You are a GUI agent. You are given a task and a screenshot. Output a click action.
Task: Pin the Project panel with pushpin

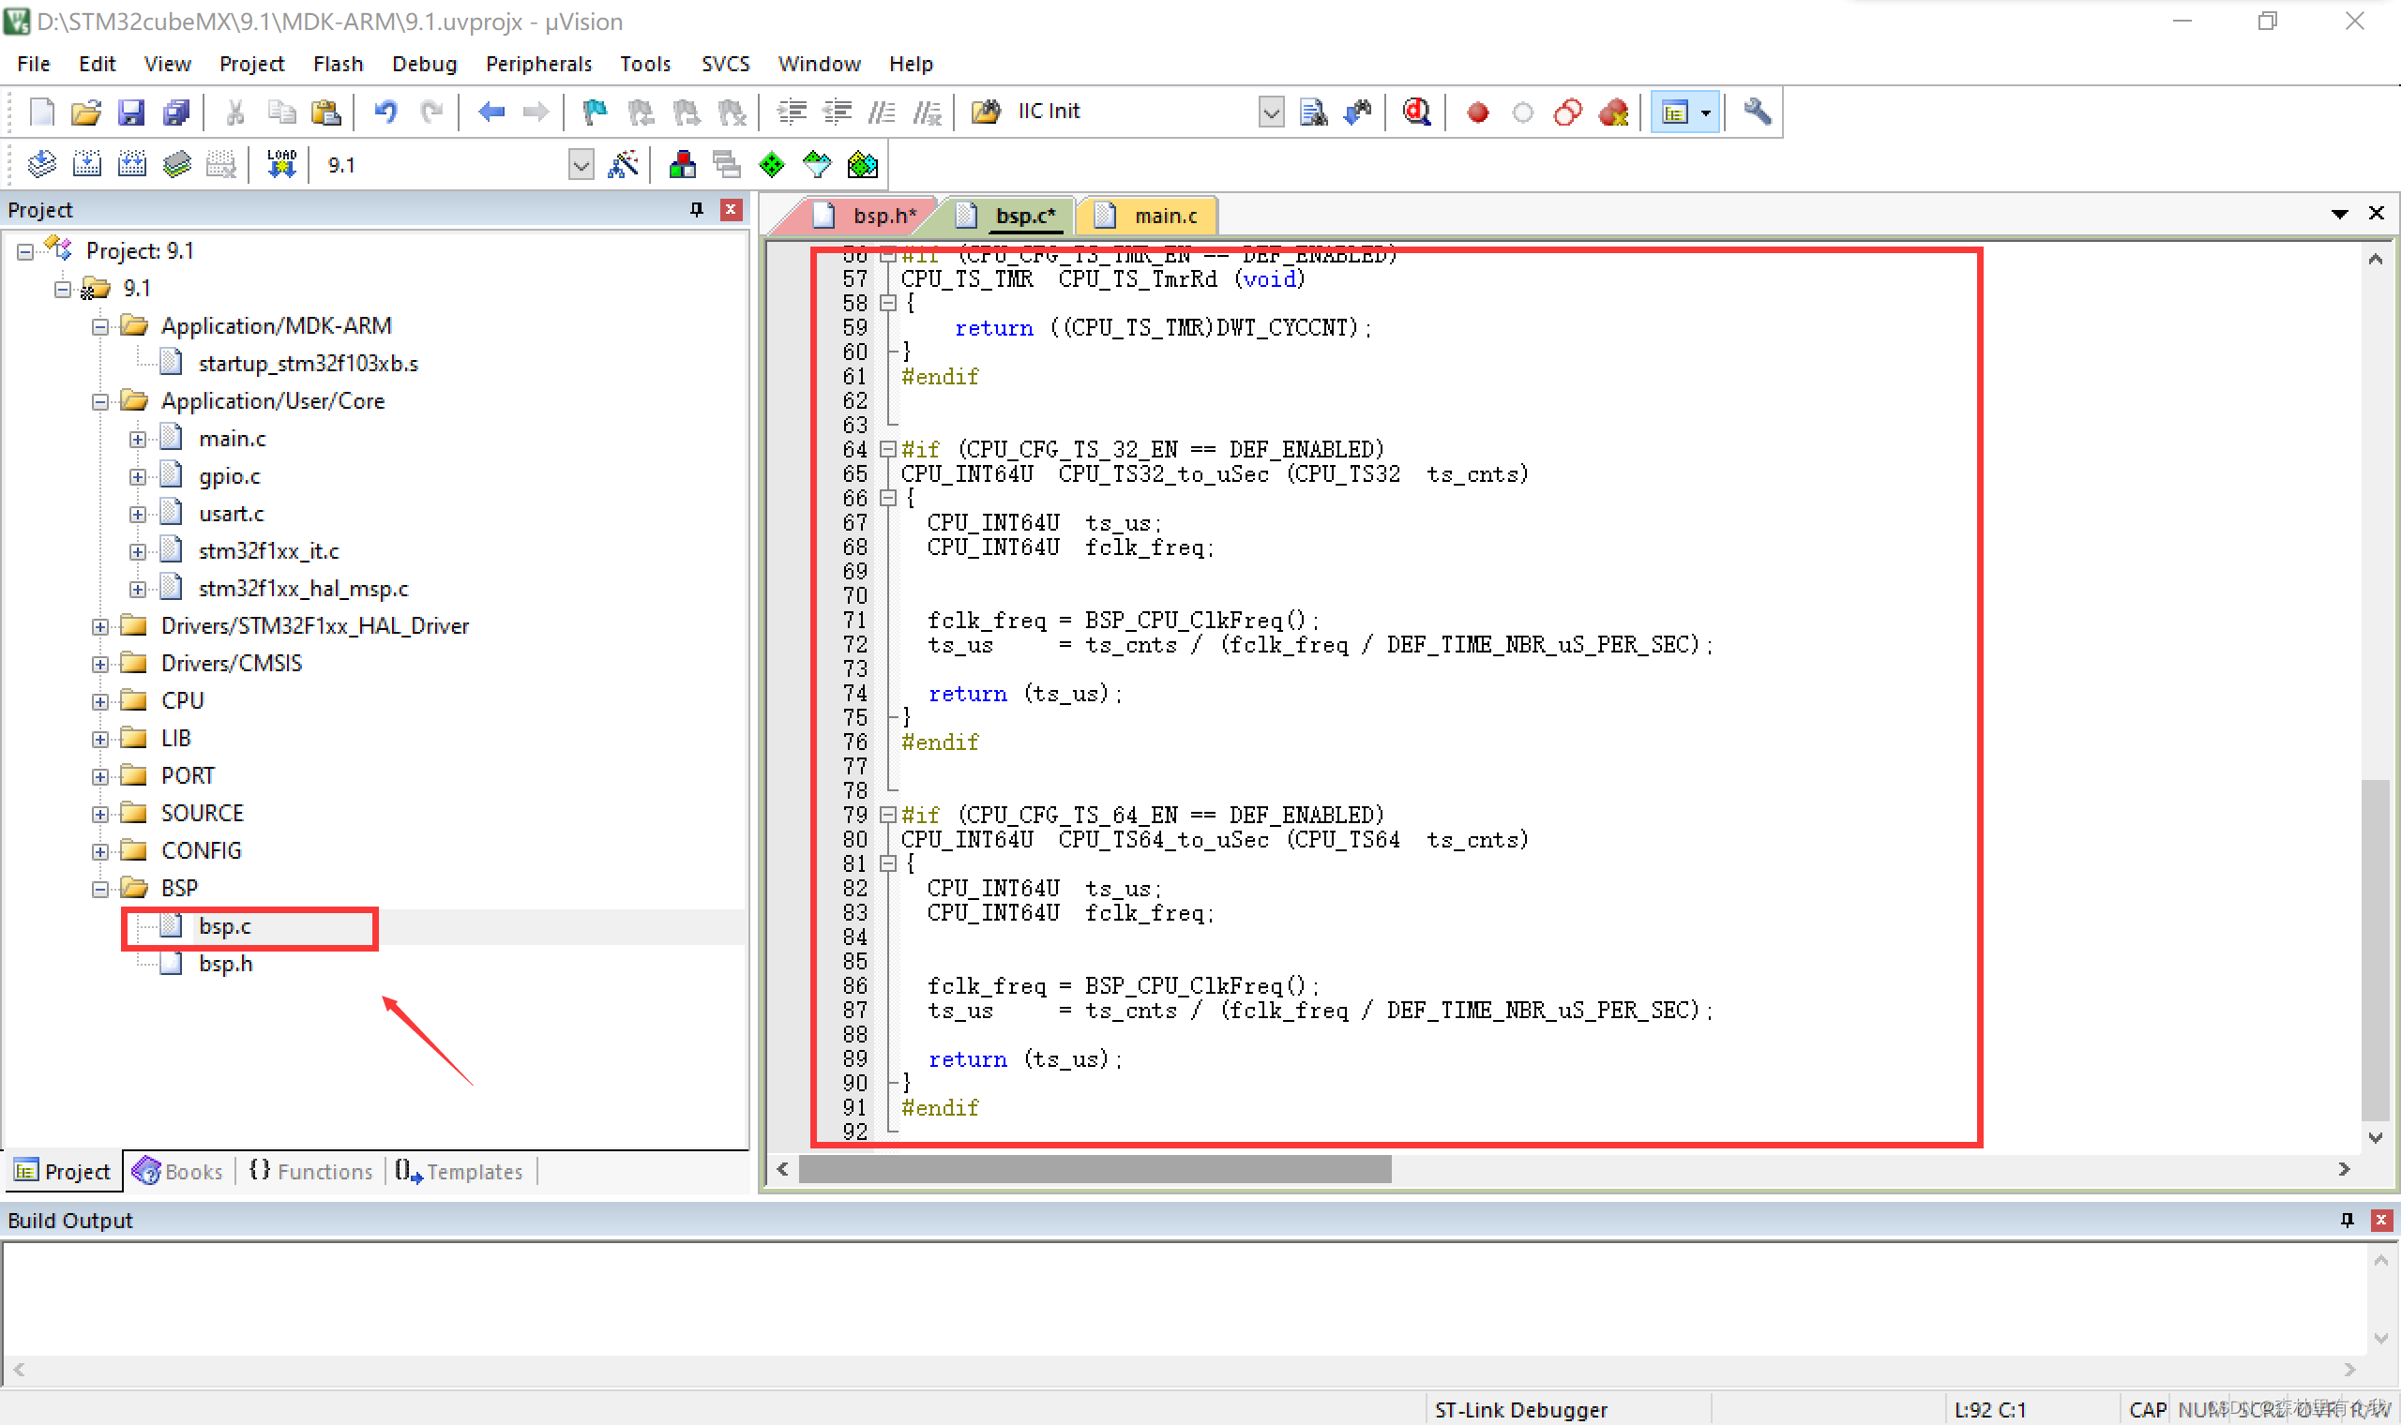point(696,209)
